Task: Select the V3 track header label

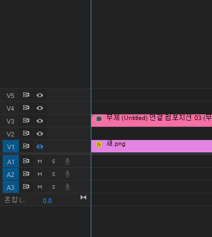Action: pyautogui.click(x=10, y=121)
